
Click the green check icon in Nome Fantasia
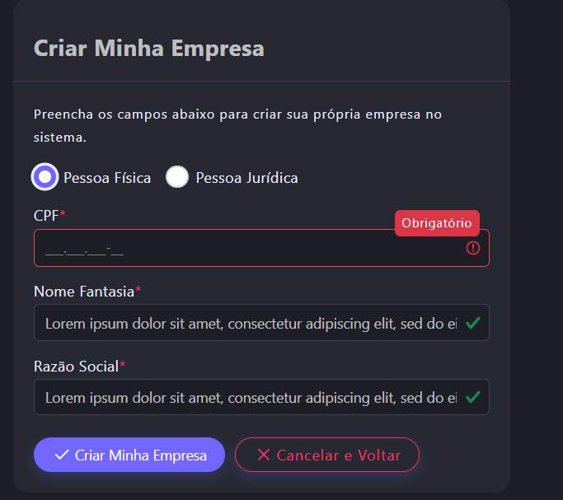point(473,323)
